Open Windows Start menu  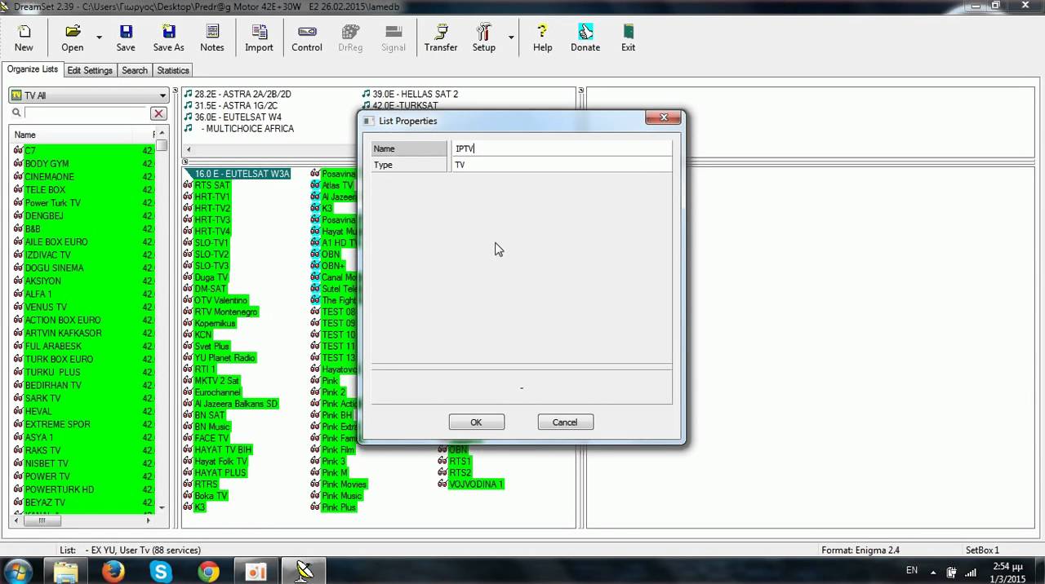point(18,571)
